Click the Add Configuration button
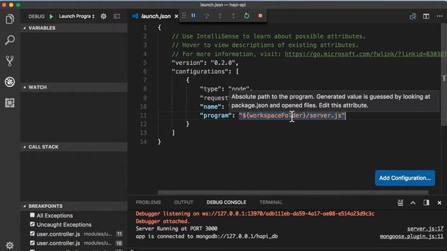Image resolution: width=447 pixels, height=251 pixels. click(405, 178)
